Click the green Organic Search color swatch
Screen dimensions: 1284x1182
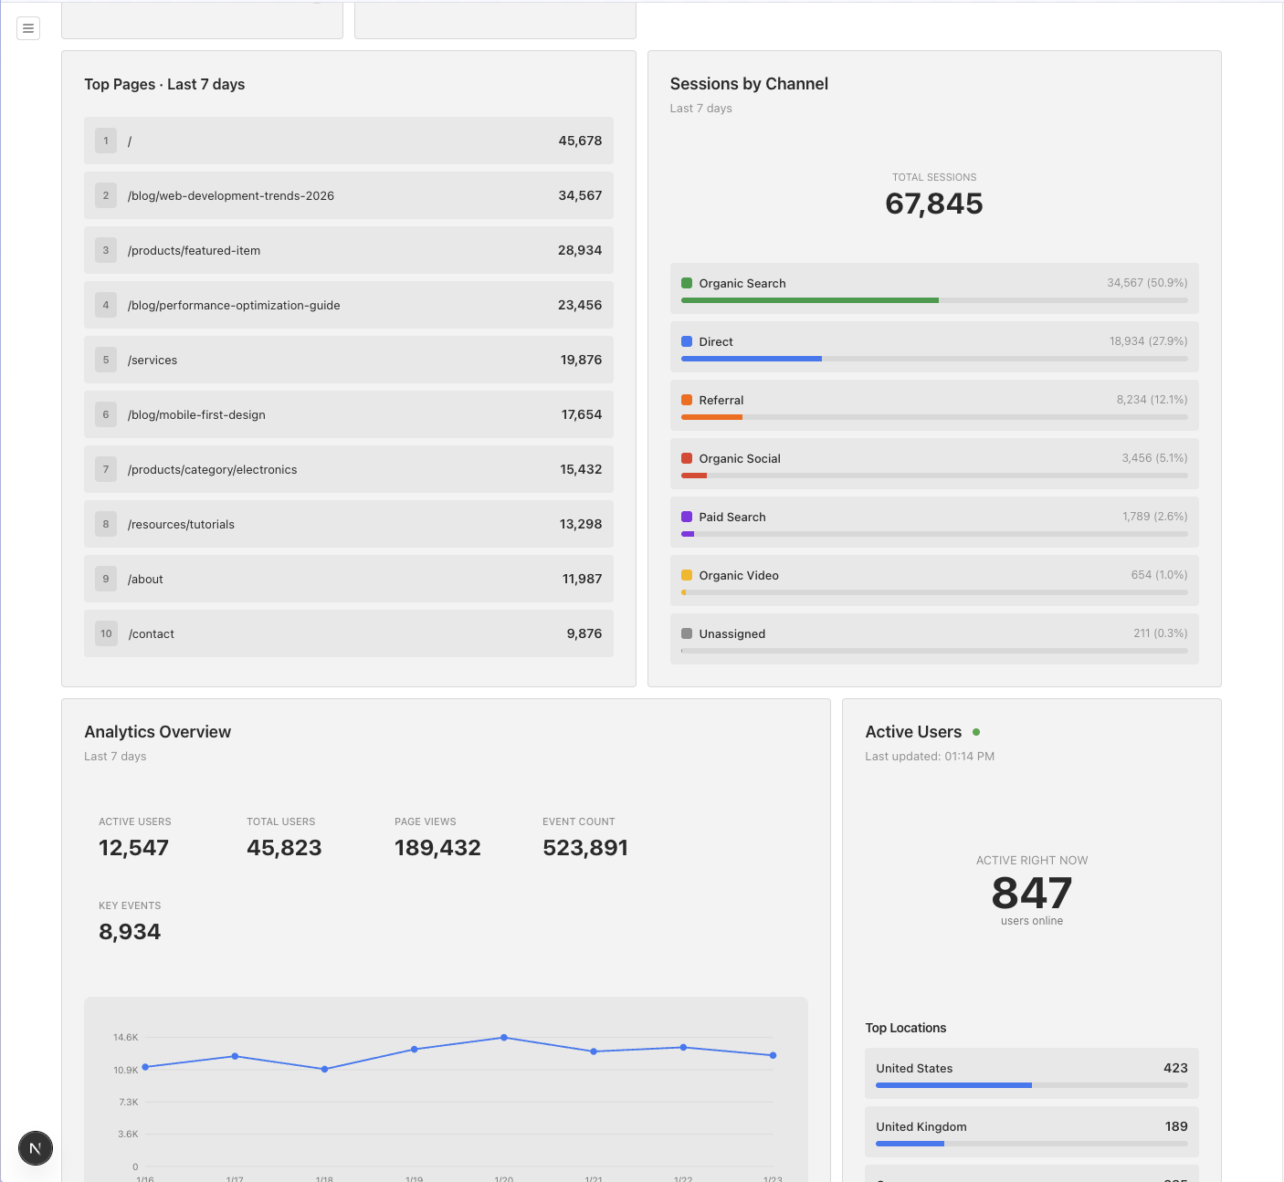coord(687,283)
